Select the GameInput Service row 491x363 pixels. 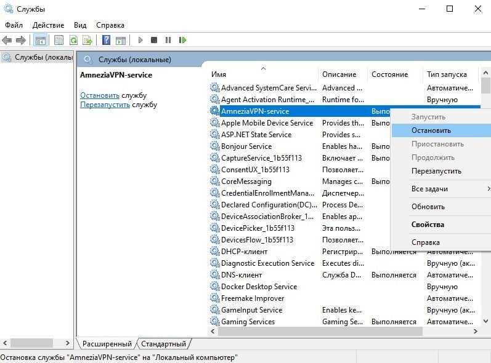coord(344,309)
